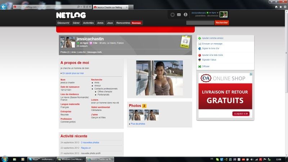288x162 pixels.
Task: Open the Livre d'or profile tab link
Action: point(82,52)
